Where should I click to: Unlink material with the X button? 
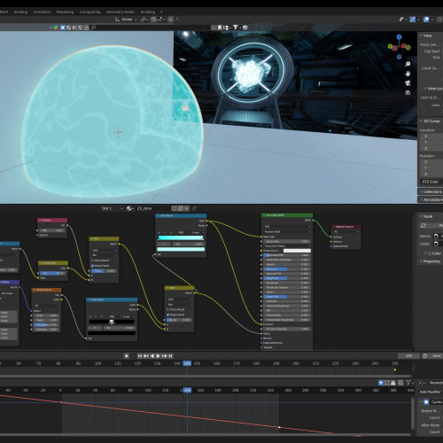[x=187, y=208]
